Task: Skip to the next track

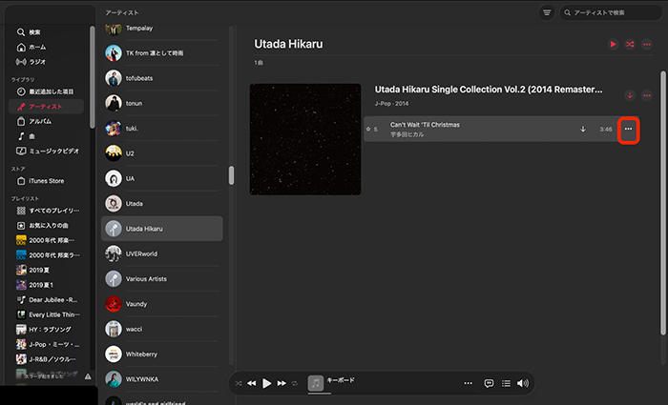Action: pos(282,383)
